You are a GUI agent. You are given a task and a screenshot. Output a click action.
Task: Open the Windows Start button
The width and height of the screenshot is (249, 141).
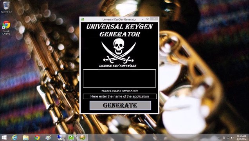pos(4,137)
